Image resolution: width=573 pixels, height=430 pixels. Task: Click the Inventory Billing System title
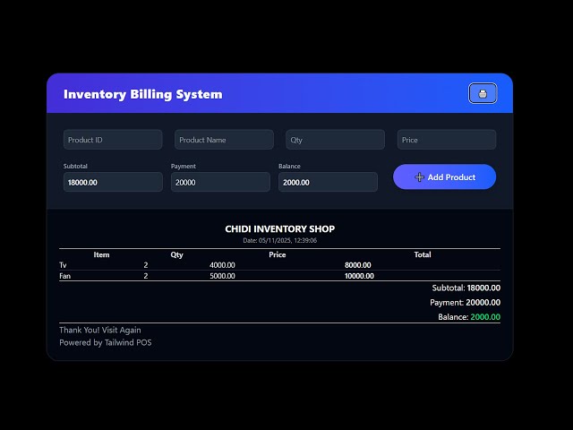(143, 94)
